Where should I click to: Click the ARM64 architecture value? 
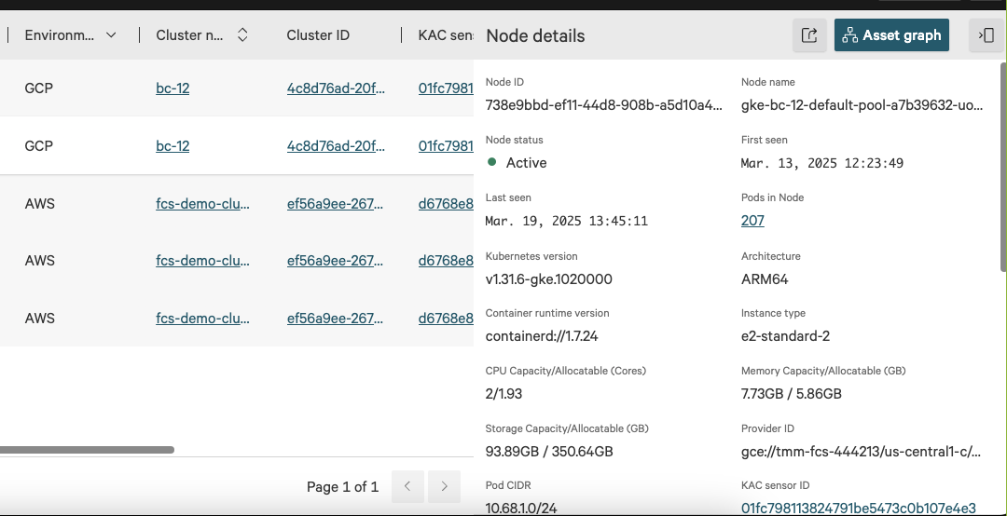[765, 279]
